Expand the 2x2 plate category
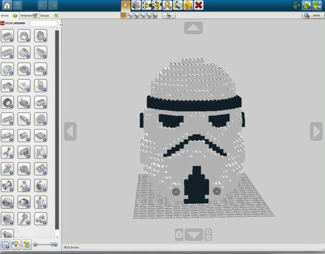Viewport: 325px width, 254px height. coord(24,69)
